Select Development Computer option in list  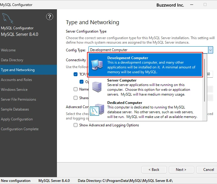[145, 65]
